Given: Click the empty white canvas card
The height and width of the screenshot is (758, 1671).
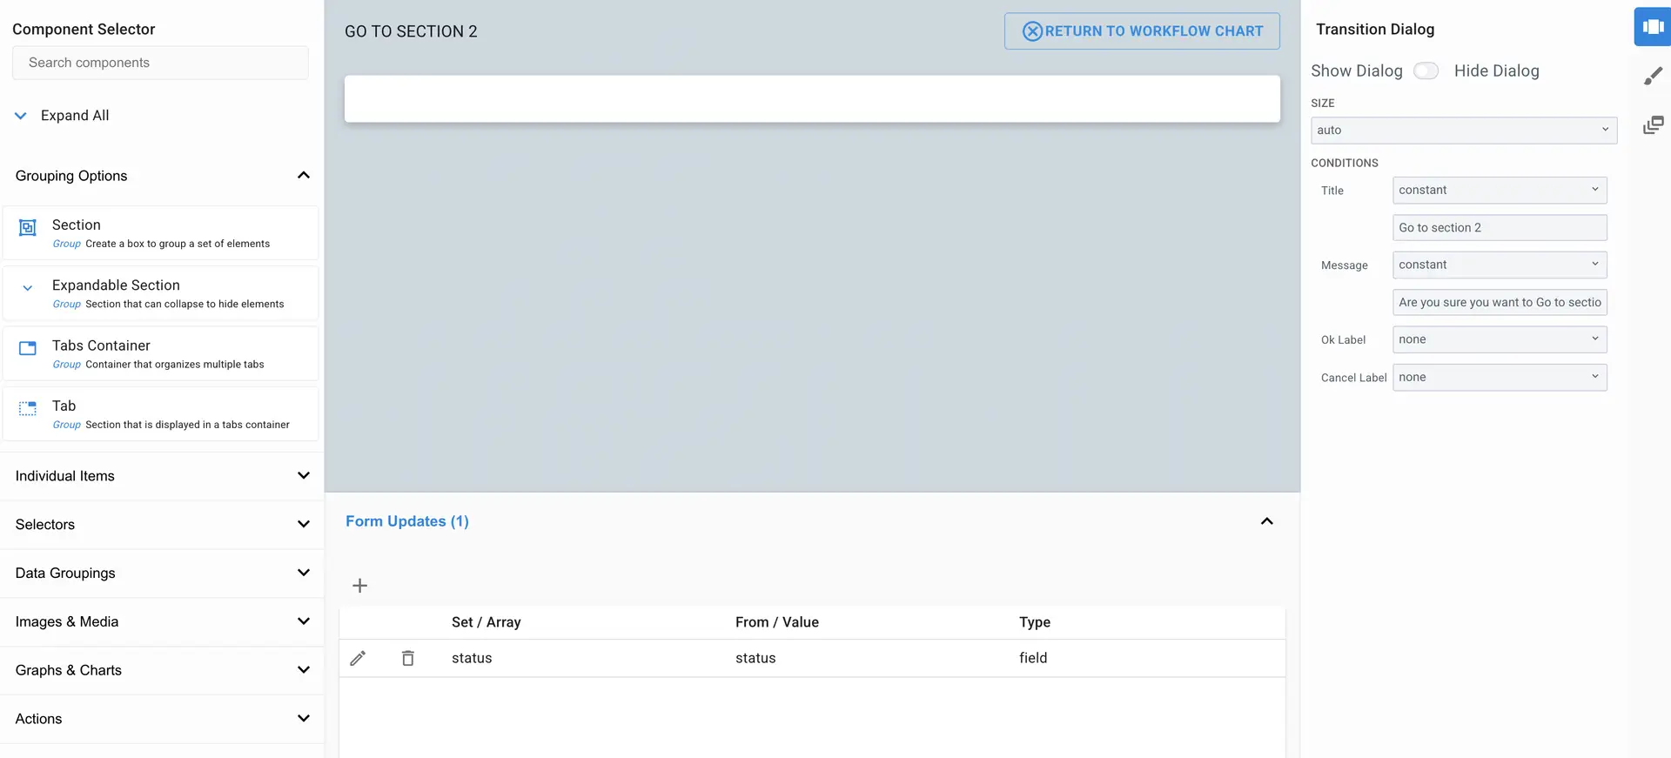Looking at the screenshot, I should 812,98.
